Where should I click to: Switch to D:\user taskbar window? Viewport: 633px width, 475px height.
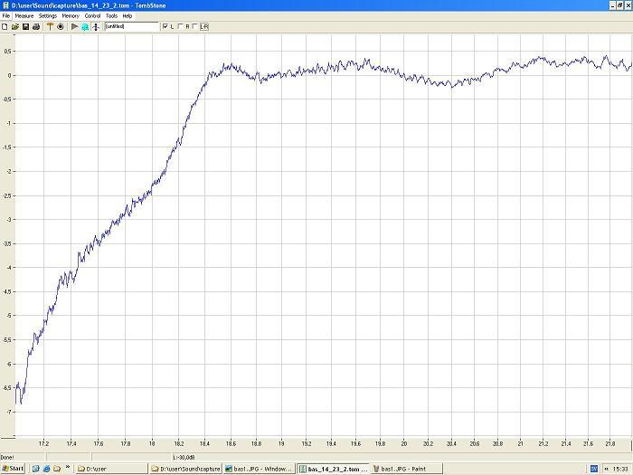tap(111, 469)
